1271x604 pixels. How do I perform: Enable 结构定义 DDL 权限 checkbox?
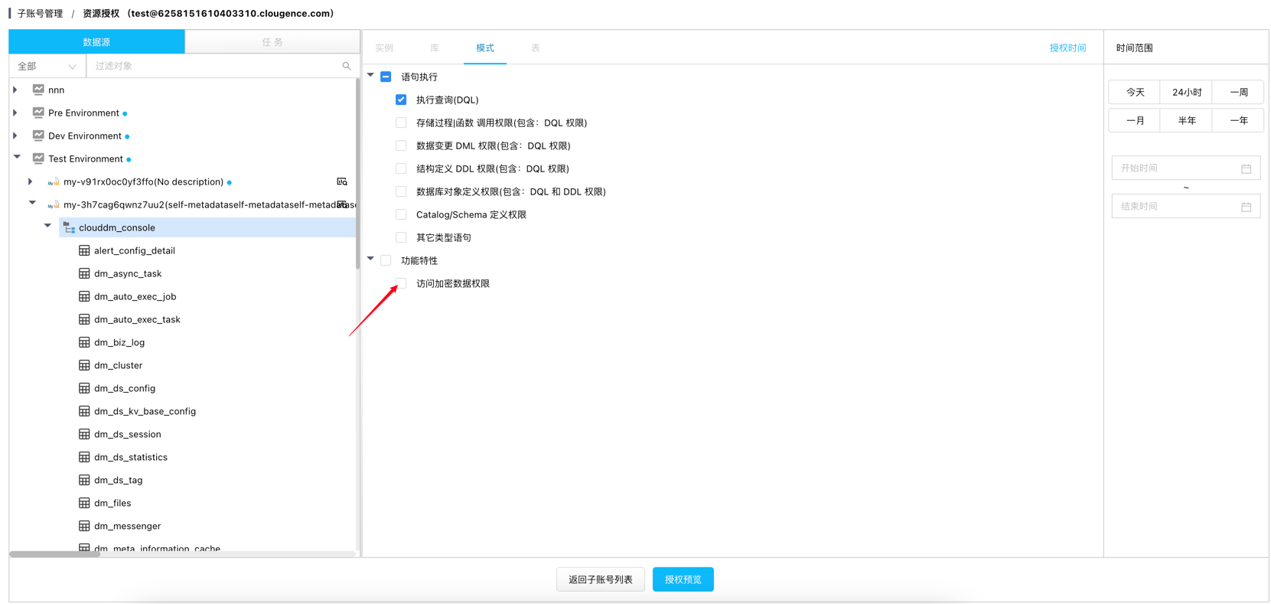tap(401, 168)
